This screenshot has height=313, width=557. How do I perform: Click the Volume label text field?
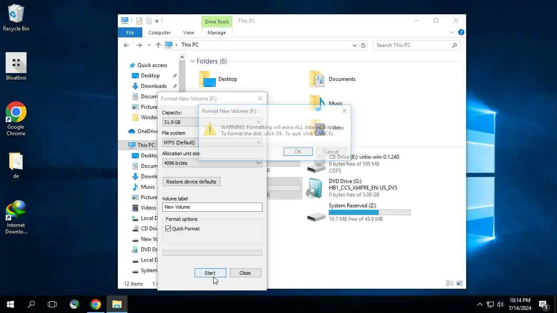click(212, 207)
